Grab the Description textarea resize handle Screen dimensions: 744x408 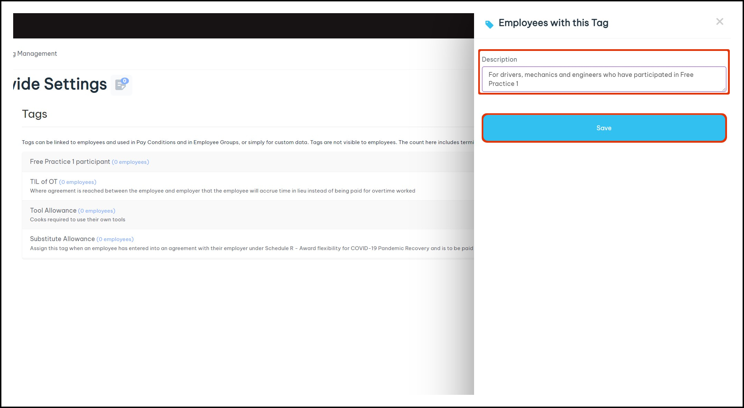point(724,89)
